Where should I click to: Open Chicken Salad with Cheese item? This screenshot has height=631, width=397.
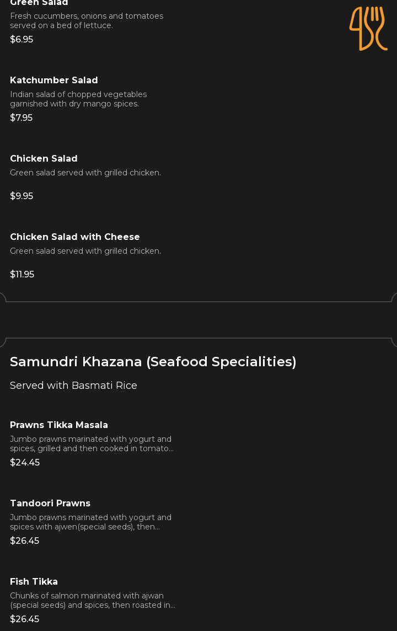point(75,237)
